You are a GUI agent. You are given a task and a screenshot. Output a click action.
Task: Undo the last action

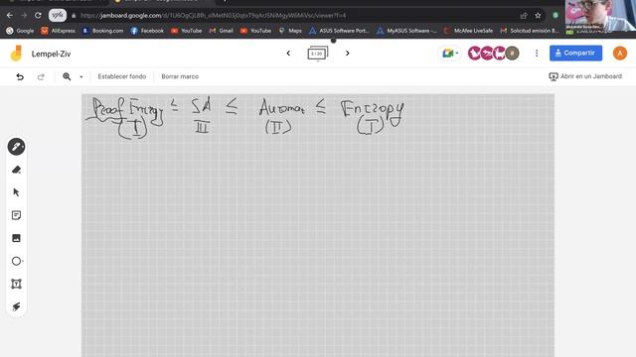tap(20, 76)
